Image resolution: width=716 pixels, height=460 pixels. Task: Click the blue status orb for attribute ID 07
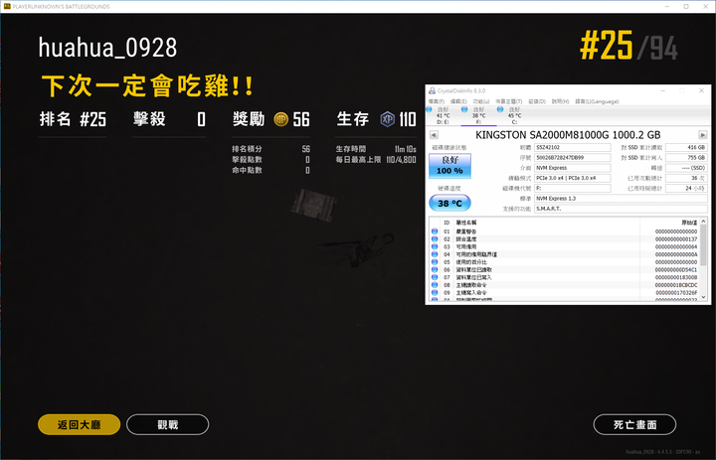(x=435, y=277)
